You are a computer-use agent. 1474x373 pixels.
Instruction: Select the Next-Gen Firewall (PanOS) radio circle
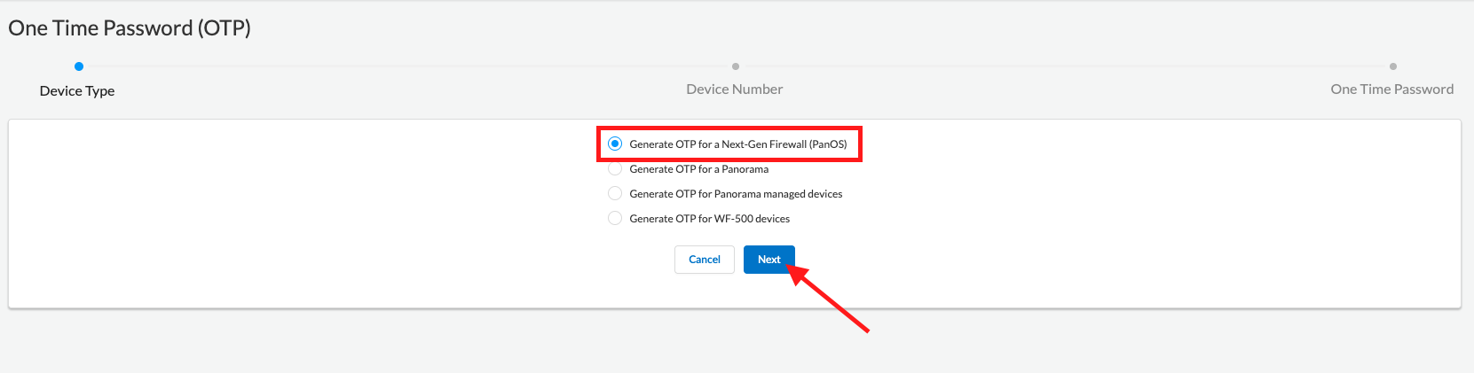[615, 144]
